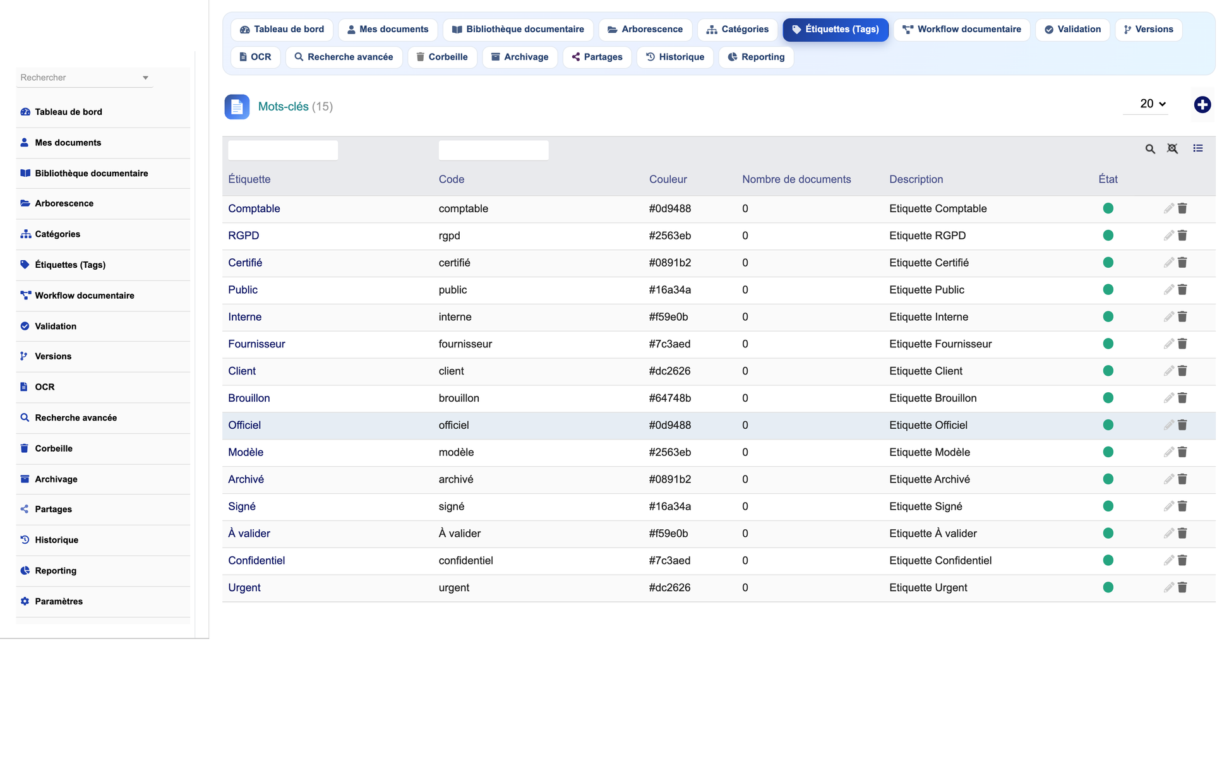Delete the Brouillon tag trash icon
The height and width of the screenshot is (761, 1229).
click(1182, 398)
